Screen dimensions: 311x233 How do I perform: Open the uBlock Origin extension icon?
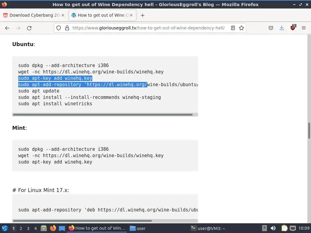pyautogui.click(x=293, y=28)
